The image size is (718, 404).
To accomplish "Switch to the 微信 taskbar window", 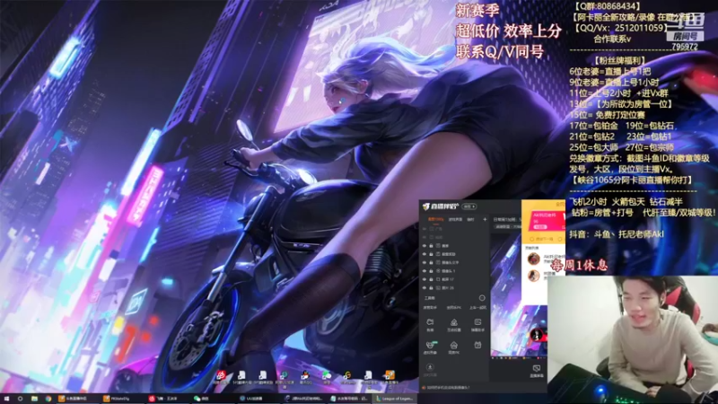I will click(213, 399).
